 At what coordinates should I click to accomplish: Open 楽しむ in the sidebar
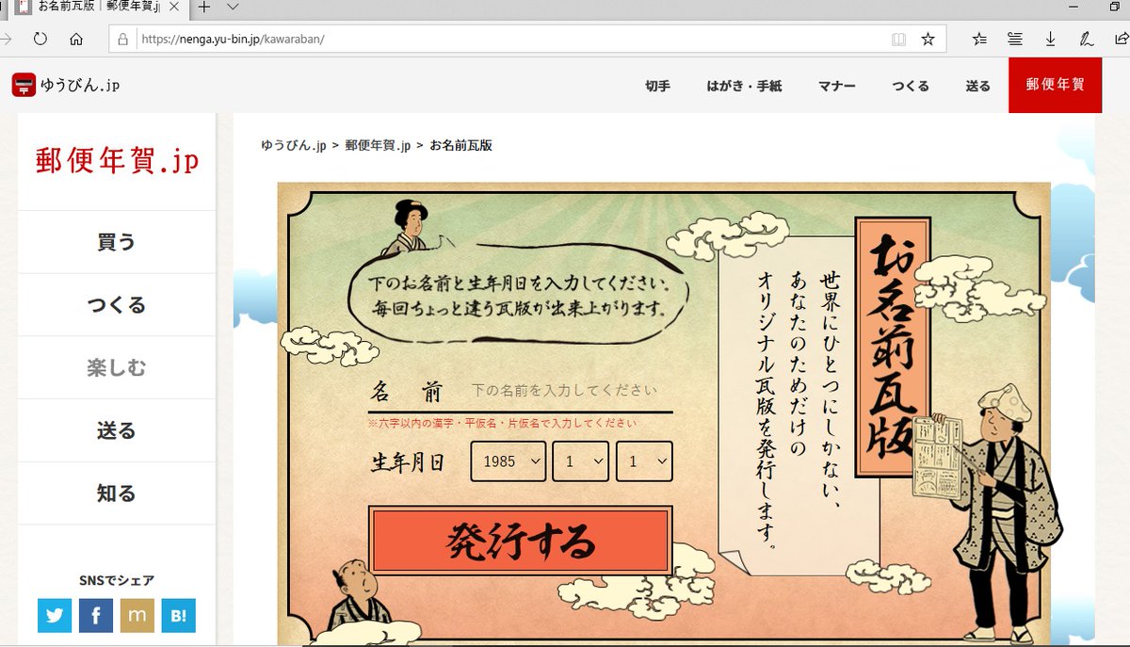[117, 367]
